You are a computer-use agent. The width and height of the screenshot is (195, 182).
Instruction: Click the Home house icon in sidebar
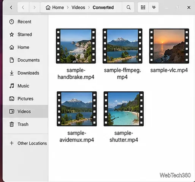click(12, 47)
